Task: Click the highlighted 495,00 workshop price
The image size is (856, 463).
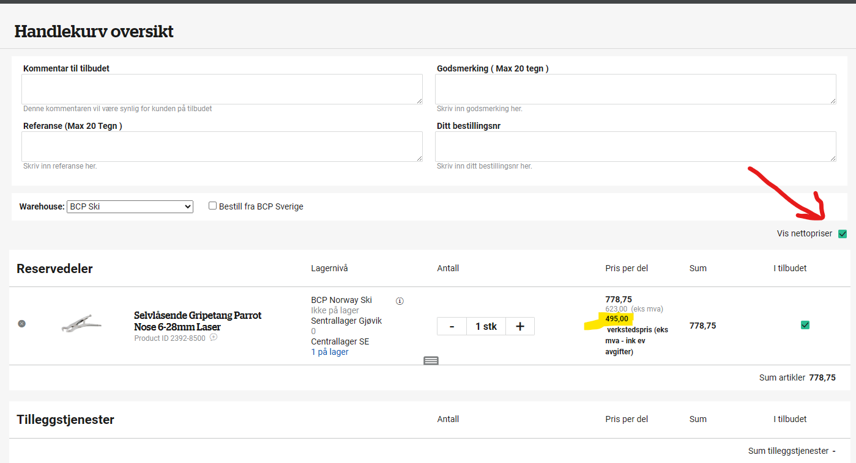Action: (x=617, y=319)
